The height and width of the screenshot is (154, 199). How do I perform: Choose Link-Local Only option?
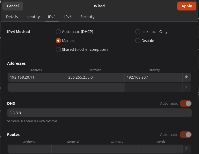coord(138,32)
